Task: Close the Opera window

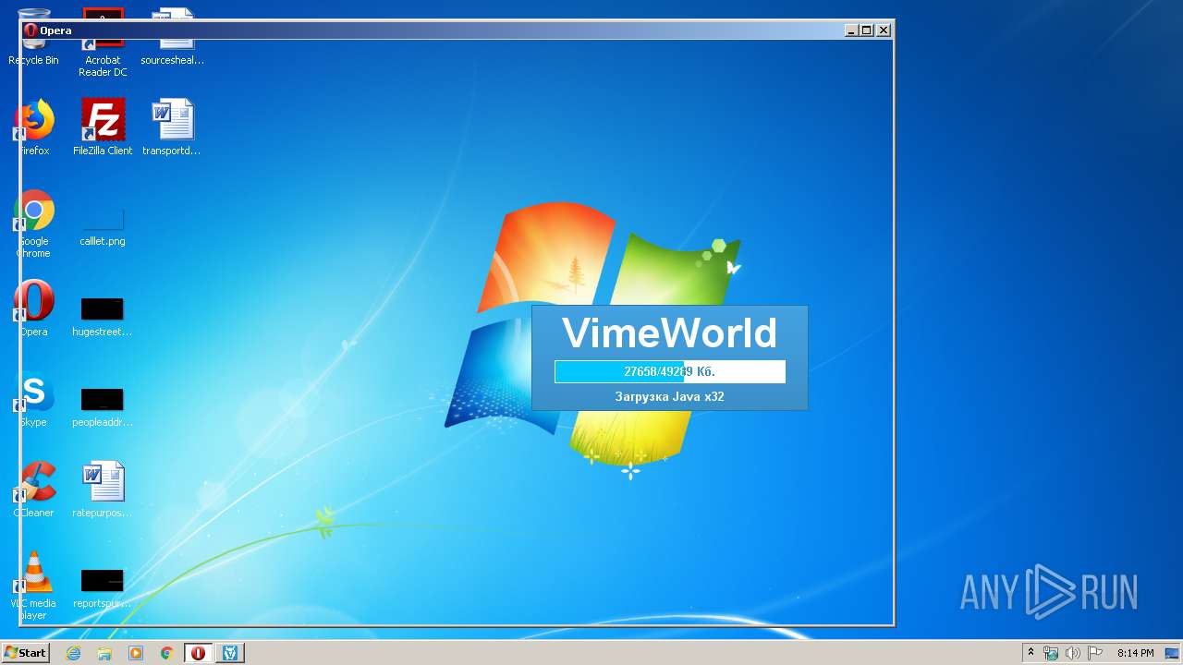Action: pyautogui.click(x=884, y=30)
